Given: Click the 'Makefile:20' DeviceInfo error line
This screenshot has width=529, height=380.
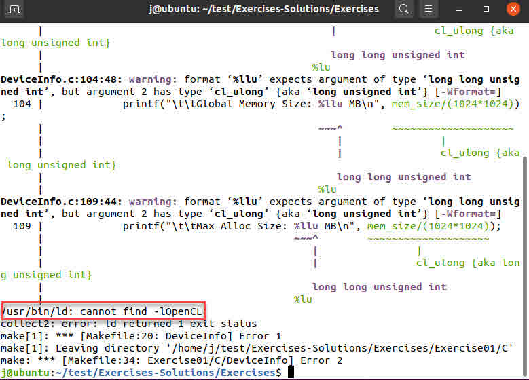Looking at the screenshot, I should pos(141,336).
